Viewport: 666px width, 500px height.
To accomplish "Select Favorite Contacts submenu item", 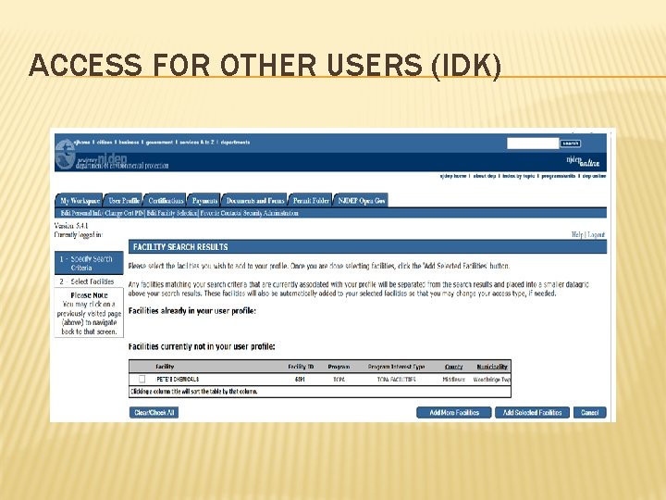I will click(x=220, y=213).
